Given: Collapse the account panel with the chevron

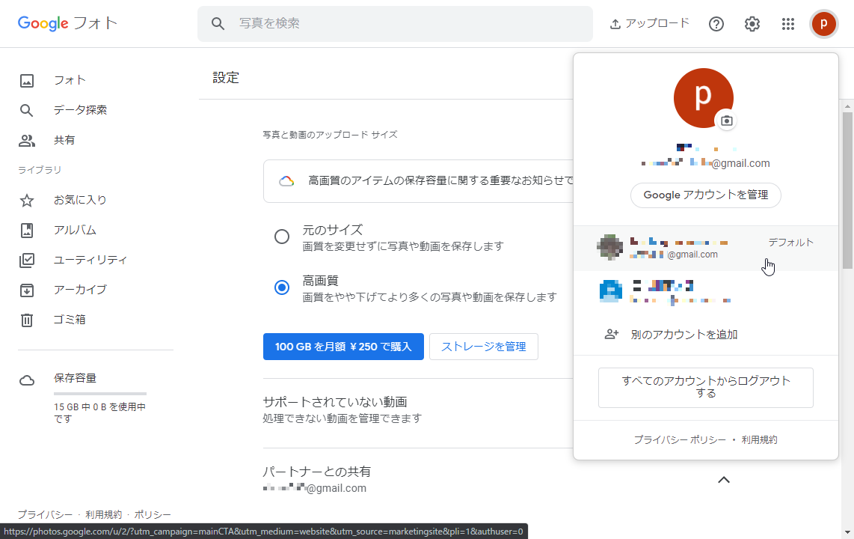Looking at the screenshot, I should pyautogui.click(x=723, y=479).
